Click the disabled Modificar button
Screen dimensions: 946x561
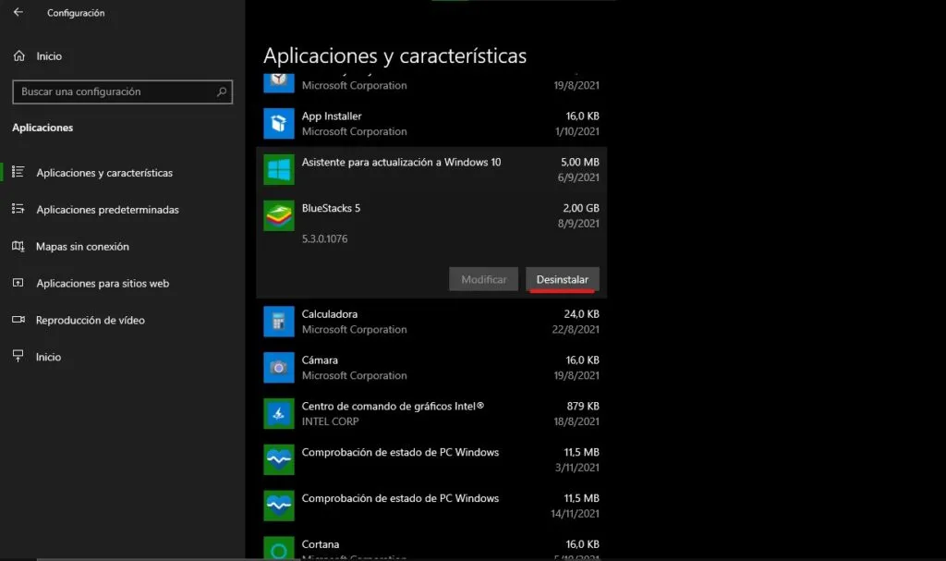tap(483, 278)
